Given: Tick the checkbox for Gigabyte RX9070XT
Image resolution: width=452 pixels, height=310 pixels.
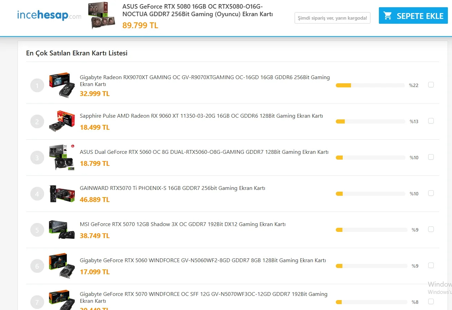Looking at the screenshot, I should [431, 85].
